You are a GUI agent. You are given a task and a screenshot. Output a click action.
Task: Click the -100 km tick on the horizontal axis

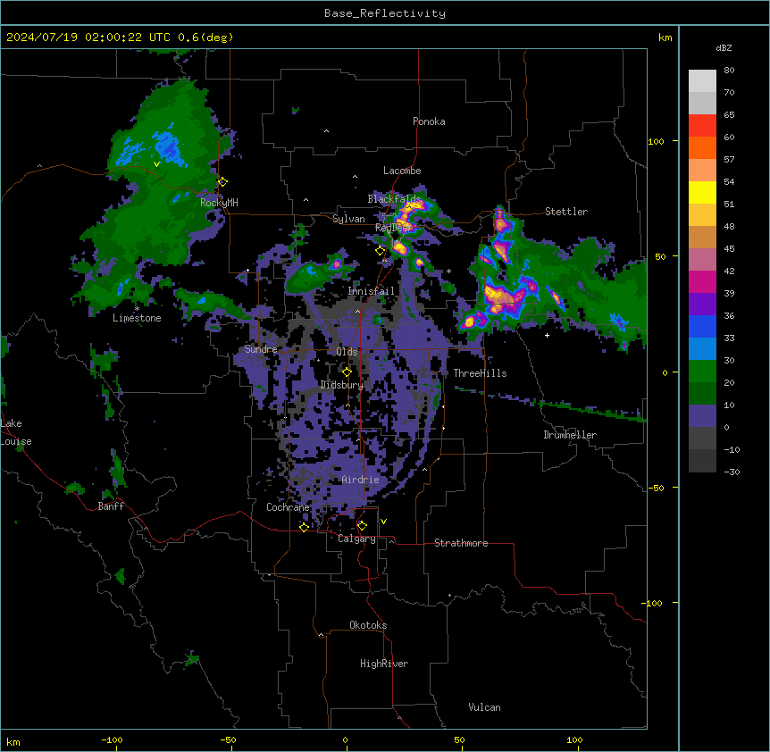tap(112, 739)
